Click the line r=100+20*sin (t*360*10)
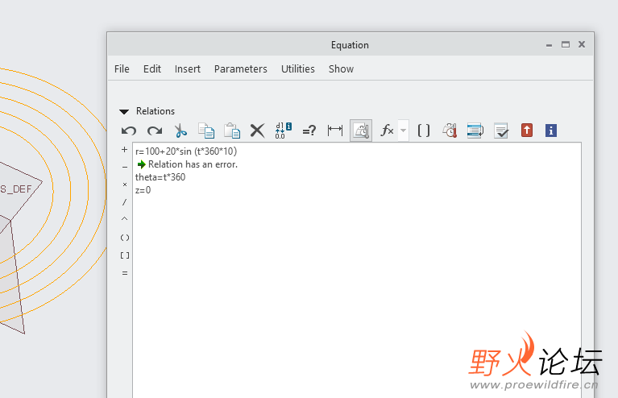The height and width of the screenshot is (398, 618). [186, 151]
